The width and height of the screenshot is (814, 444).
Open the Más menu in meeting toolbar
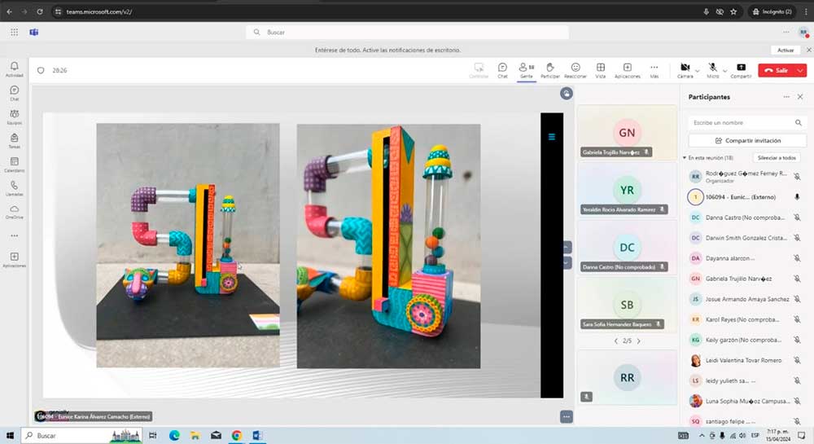click(654, 69)
